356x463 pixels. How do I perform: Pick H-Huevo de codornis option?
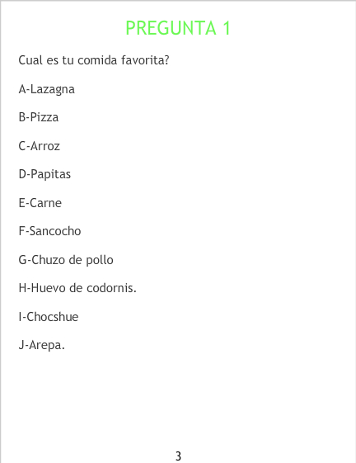77,288
